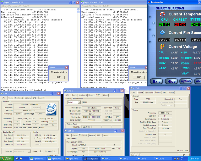This screenshot has height=161, width=201.
Task: Click the red CHIPSET temperature readout 054°C
Action: pos(180,25)
